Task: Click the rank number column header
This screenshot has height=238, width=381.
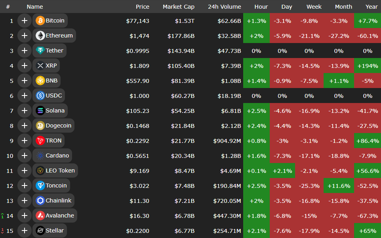Action: pyautogui.click(x=8, y=7)
